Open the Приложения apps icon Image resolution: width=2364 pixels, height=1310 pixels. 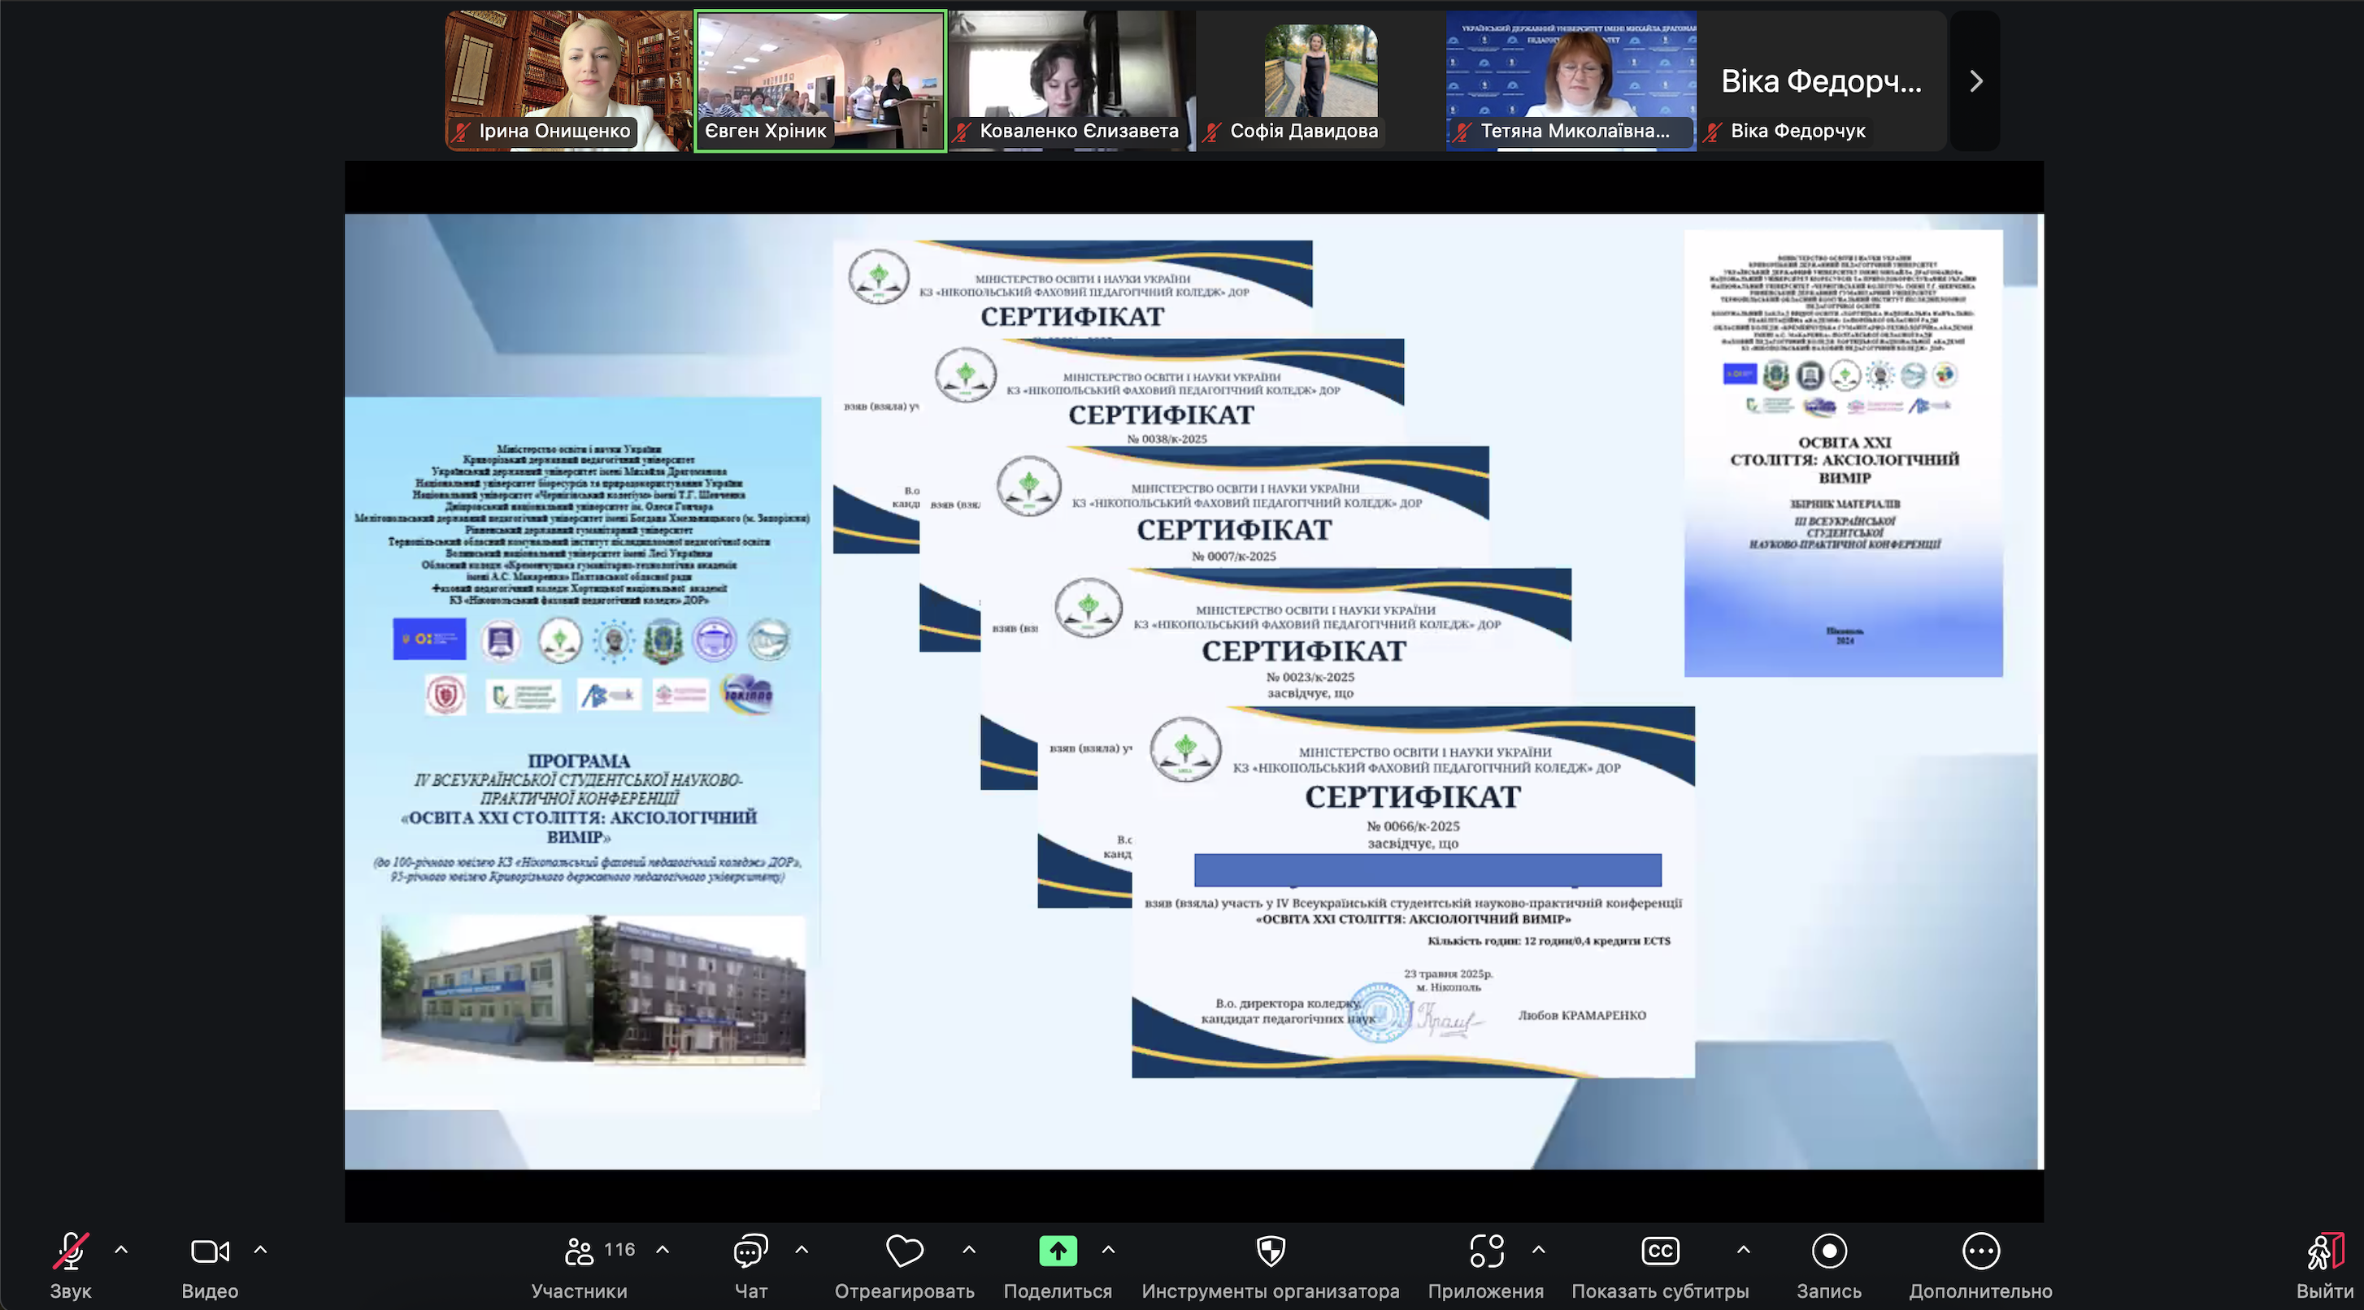(1486, 1251)
